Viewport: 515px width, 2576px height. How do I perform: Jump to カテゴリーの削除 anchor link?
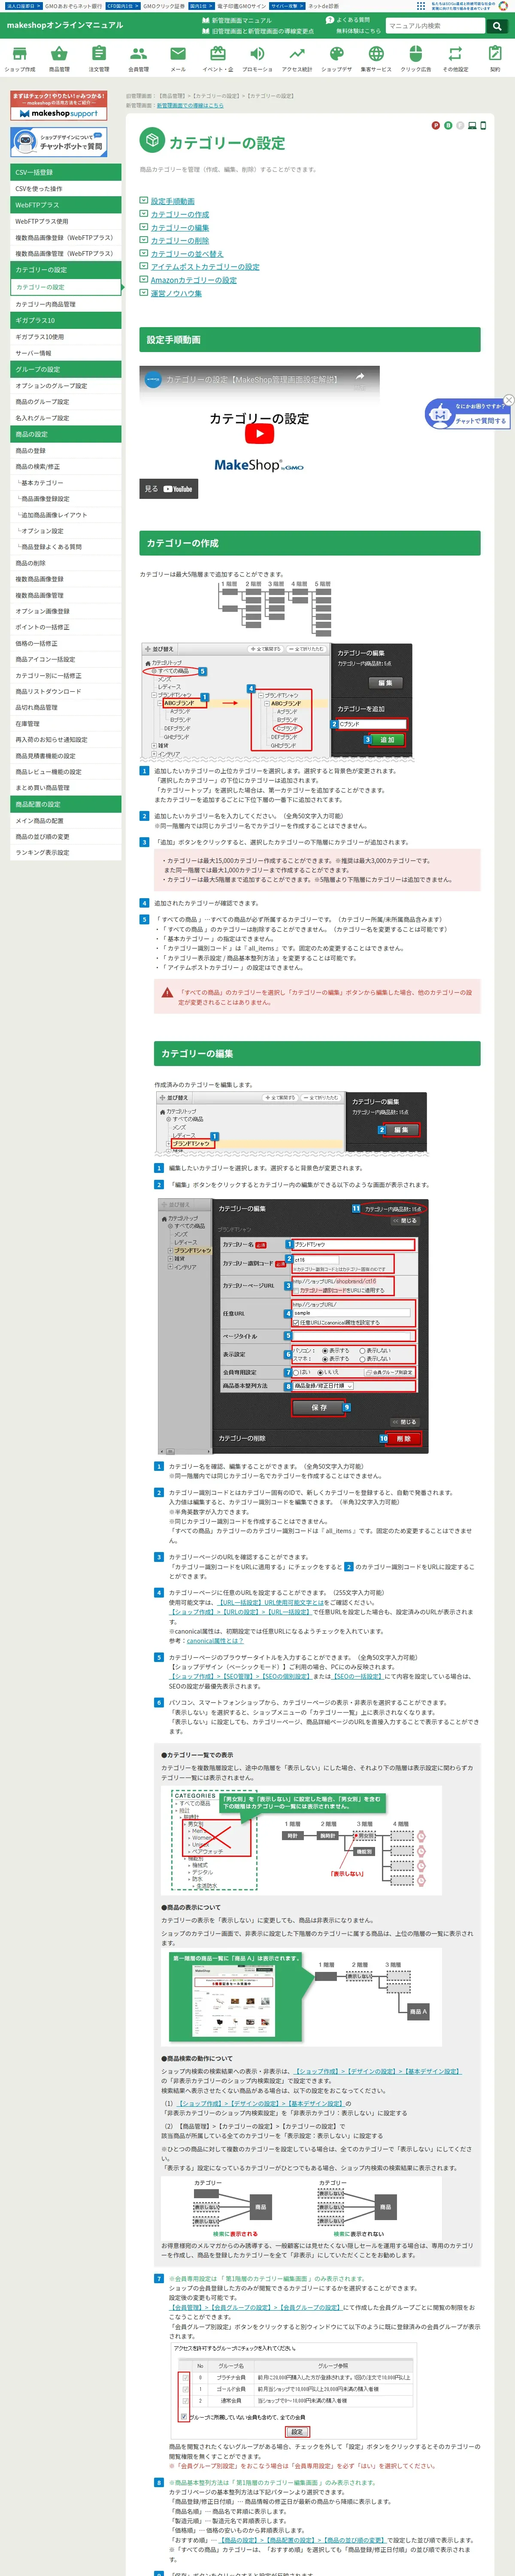pos(180,240)
